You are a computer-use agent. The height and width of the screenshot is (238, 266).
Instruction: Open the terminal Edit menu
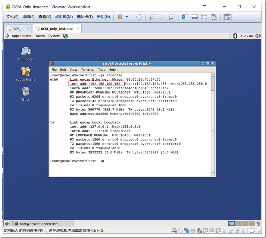[63, 69]
